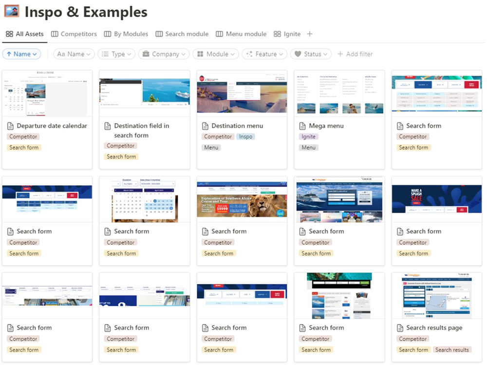Open the Destination field in search form card
The height and width of the screenshot is (365, 488).
tap(141, 131)
